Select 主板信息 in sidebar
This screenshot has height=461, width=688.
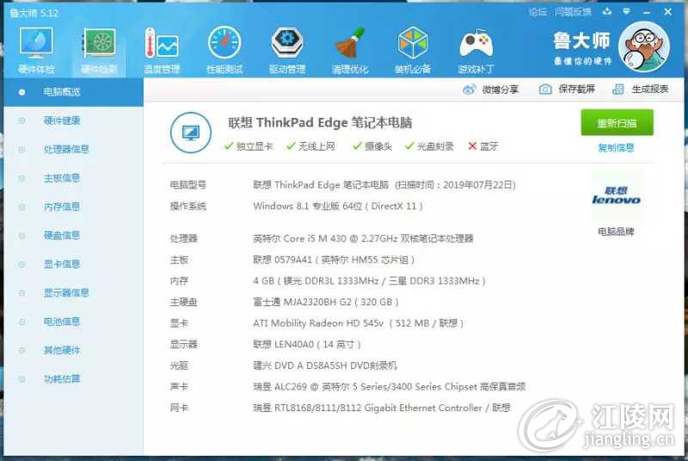[73, 178]
